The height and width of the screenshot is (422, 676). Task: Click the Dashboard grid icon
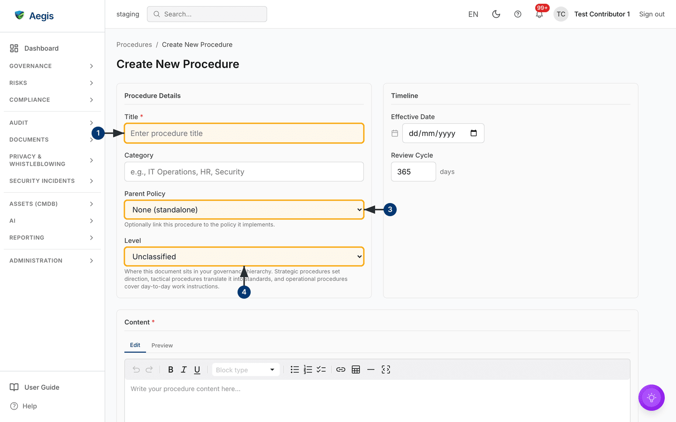pos(14,48)
